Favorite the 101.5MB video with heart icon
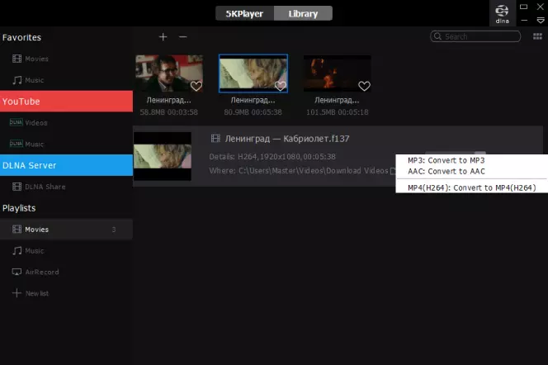Image resolution: width=548 pixels, height=365 pixels. coord(364,86)
